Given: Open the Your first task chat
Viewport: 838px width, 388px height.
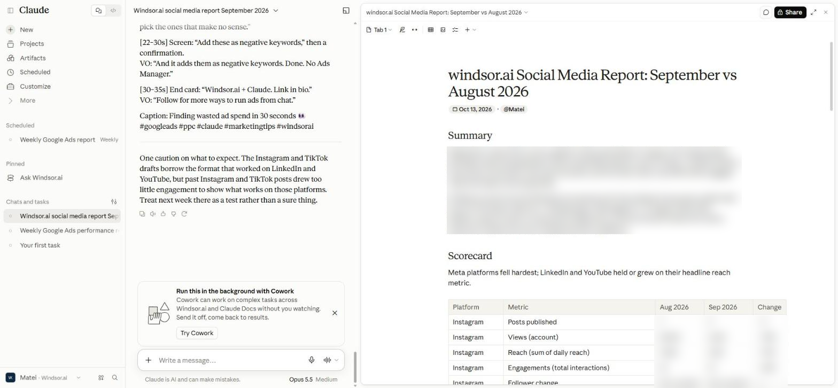Looking at the screenshot, I should (x=40, y=245).
